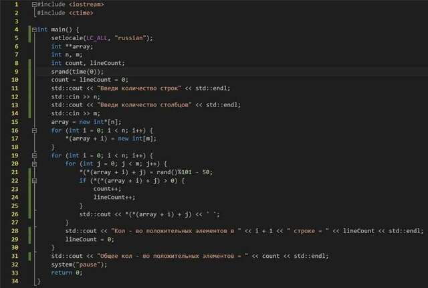Collapse the #include block fold marker at line 1
This screenshot has width=428, height=288.
pos(34,5)
